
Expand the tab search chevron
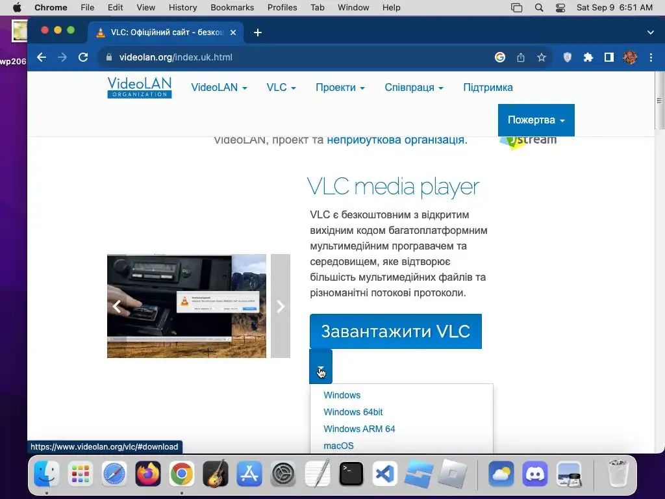coord(651,32)
